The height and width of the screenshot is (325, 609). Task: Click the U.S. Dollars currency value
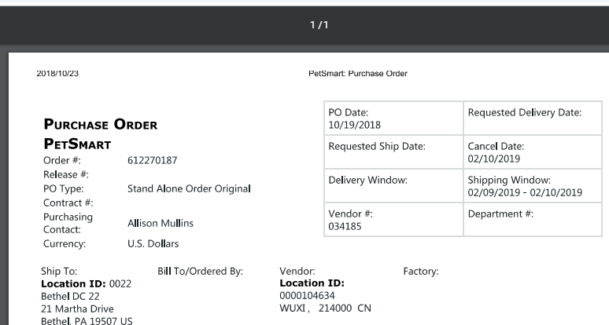pyautogui.click(x=153, y=244)
